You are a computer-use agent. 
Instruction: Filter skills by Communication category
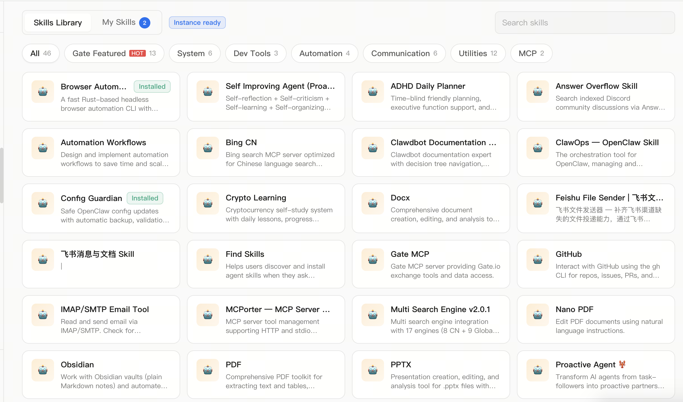(404, 53)
